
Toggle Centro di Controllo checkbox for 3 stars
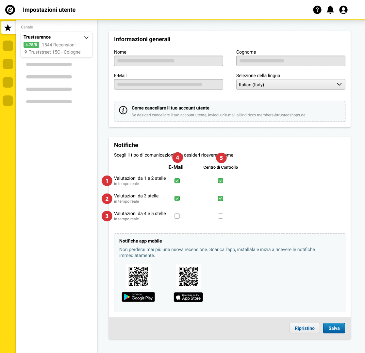point(221,198)
